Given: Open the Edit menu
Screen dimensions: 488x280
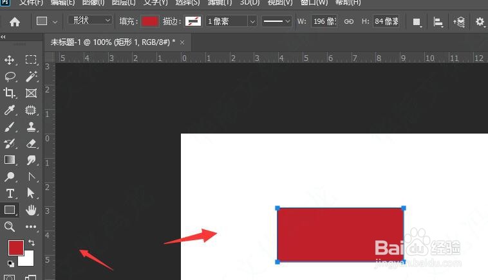Looking at the screenshot, I should [62, 3].
